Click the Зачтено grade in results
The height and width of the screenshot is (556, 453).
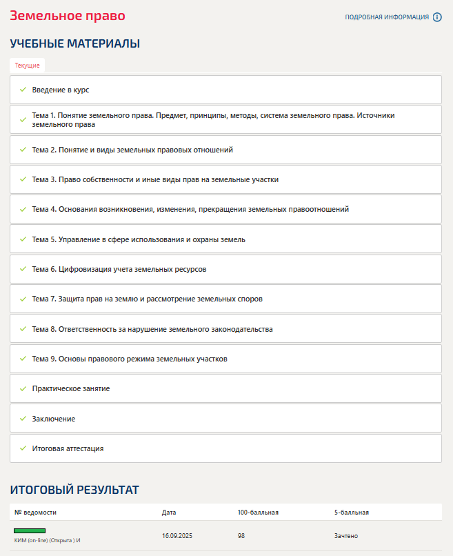pyautogui.click(x=346, y=536)
